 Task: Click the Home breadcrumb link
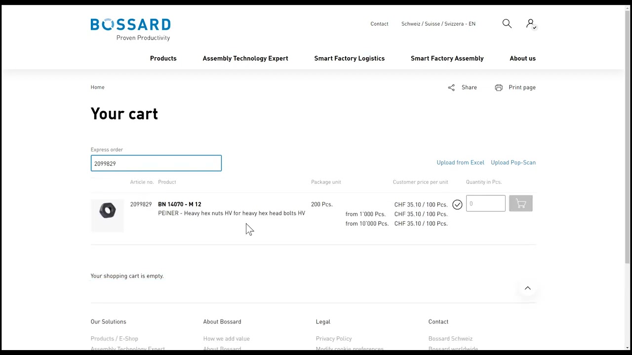click(97, 87)
